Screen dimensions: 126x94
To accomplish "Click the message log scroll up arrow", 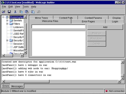I will click(x=122, y=62).
